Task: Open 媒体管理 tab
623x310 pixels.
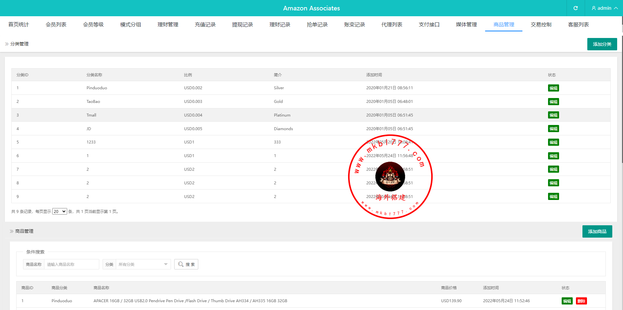Action: tap(466, 24)
